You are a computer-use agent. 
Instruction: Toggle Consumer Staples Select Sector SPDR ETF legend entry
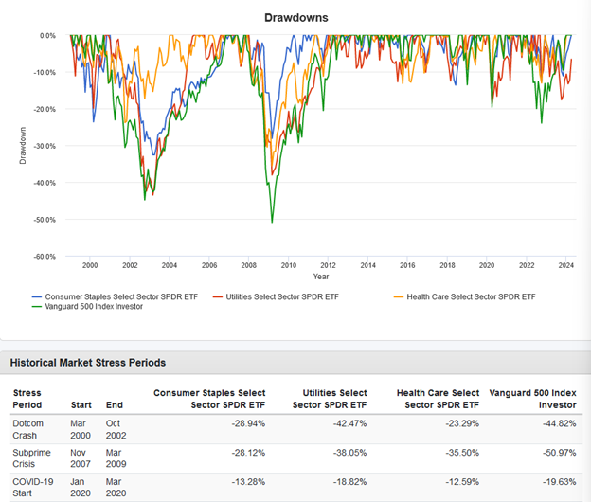point(115,297)
